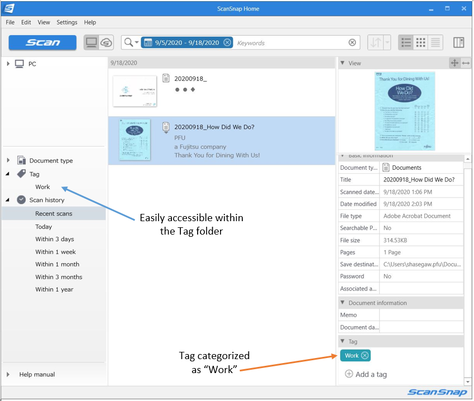The image size is (474, 401).
Task: Remove the 9/5/2020 - 9/18/2020 date filter
Action: click(x=227, y=42)
